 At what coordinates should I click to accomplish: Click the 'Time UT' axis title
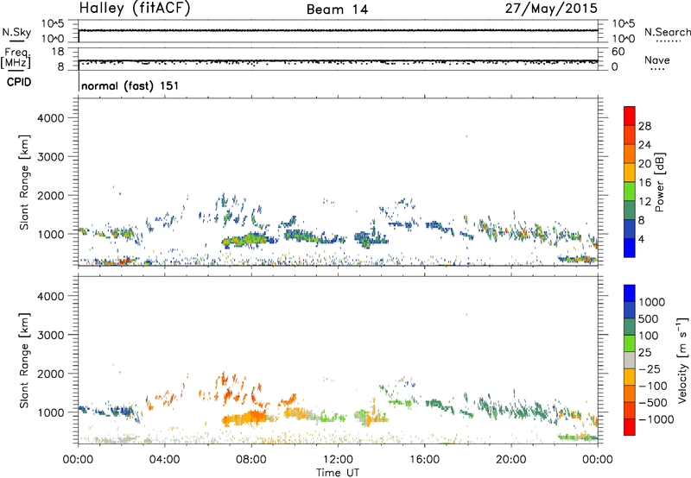click(x=338, y=473)
